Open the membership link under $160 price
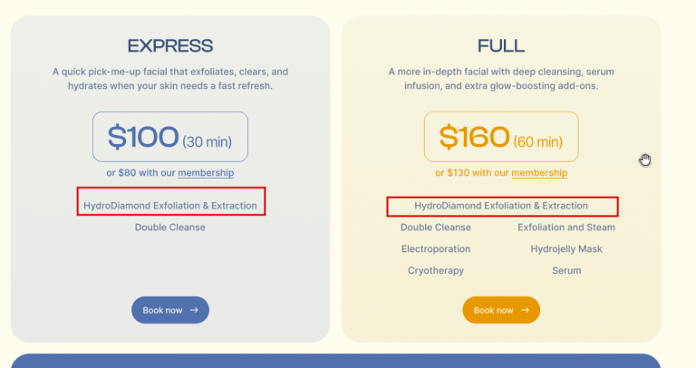Image resolution: width=696 pixels, height=368 pixels. (x=539, y=173)
